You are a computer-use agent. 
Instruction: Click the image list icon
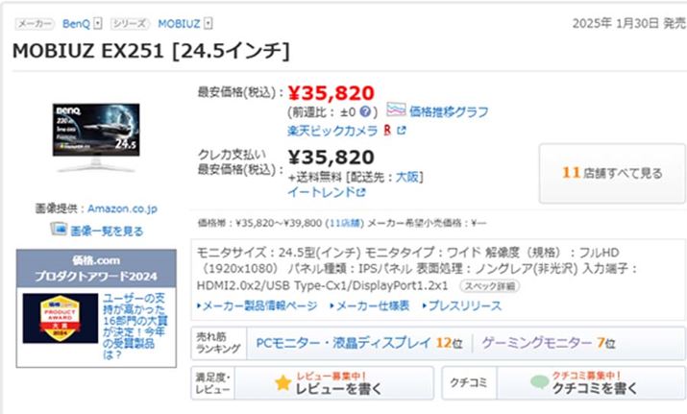tap(59, 231)
